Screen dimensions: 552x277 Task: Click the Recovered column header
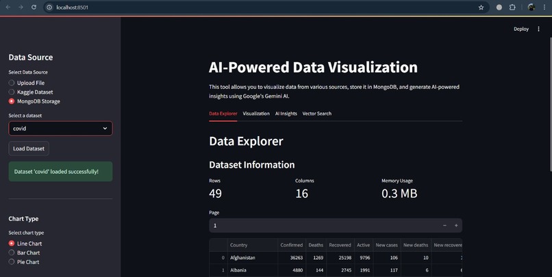(340, 245)
